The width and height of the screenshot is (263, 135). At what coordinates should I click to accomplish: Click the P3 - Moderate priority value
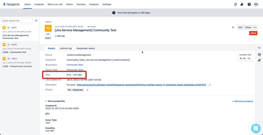tap(75, 90)
